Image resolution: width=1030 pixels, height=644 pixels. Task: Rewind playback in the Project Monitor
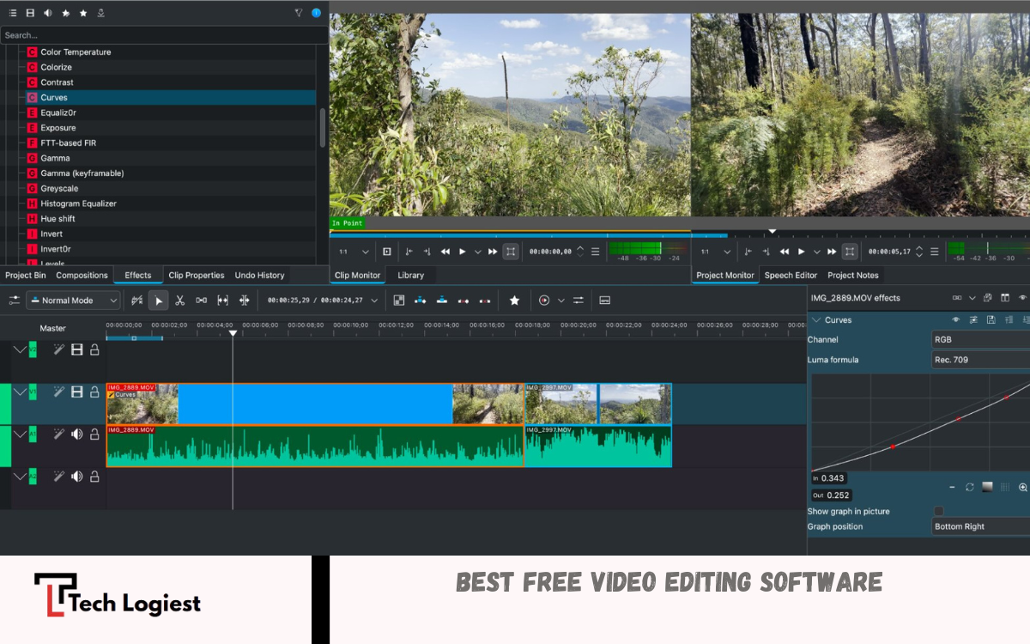[784, 252]
